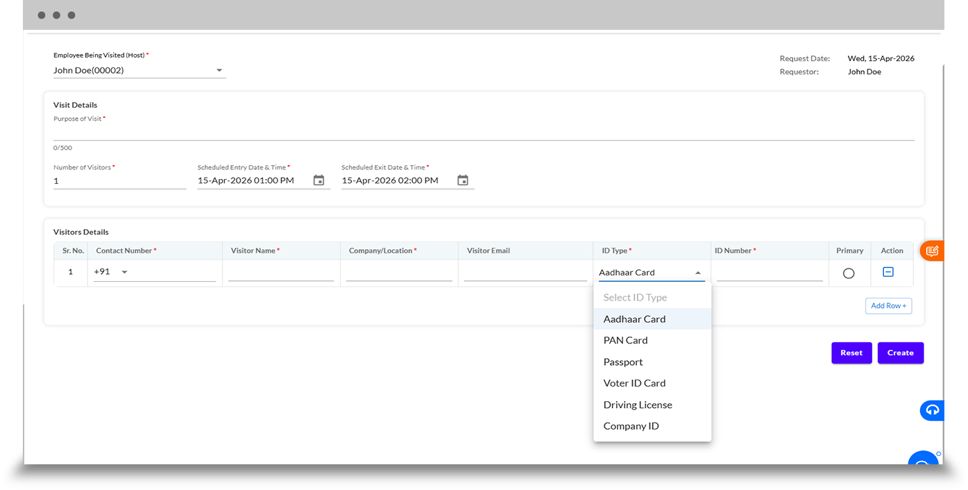Collapse the ID Type dropdown arrow

[x=698, y=273]
